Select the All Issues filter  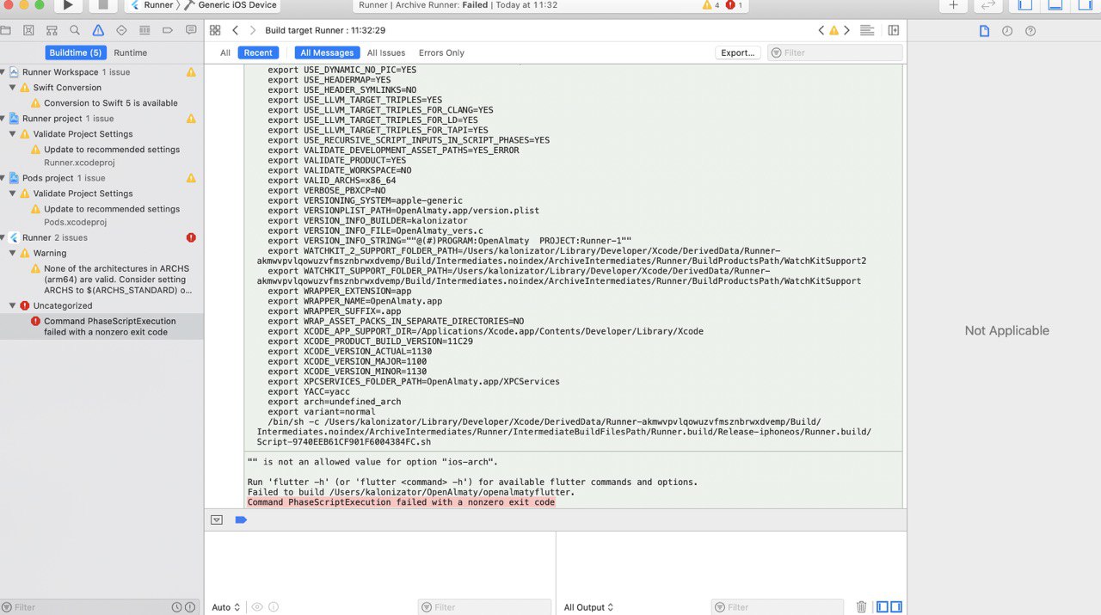[x=386, y=52]
